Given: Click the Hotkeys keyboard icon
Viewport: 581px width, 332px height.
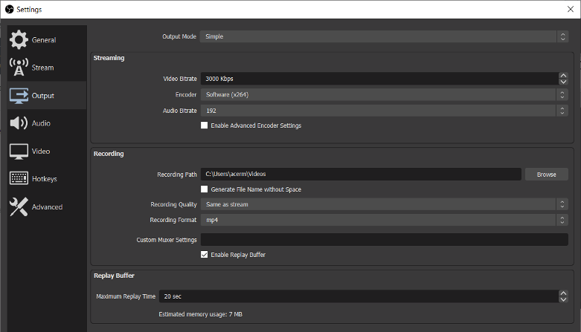Looking at the screenshot, I should pos(19,178).
